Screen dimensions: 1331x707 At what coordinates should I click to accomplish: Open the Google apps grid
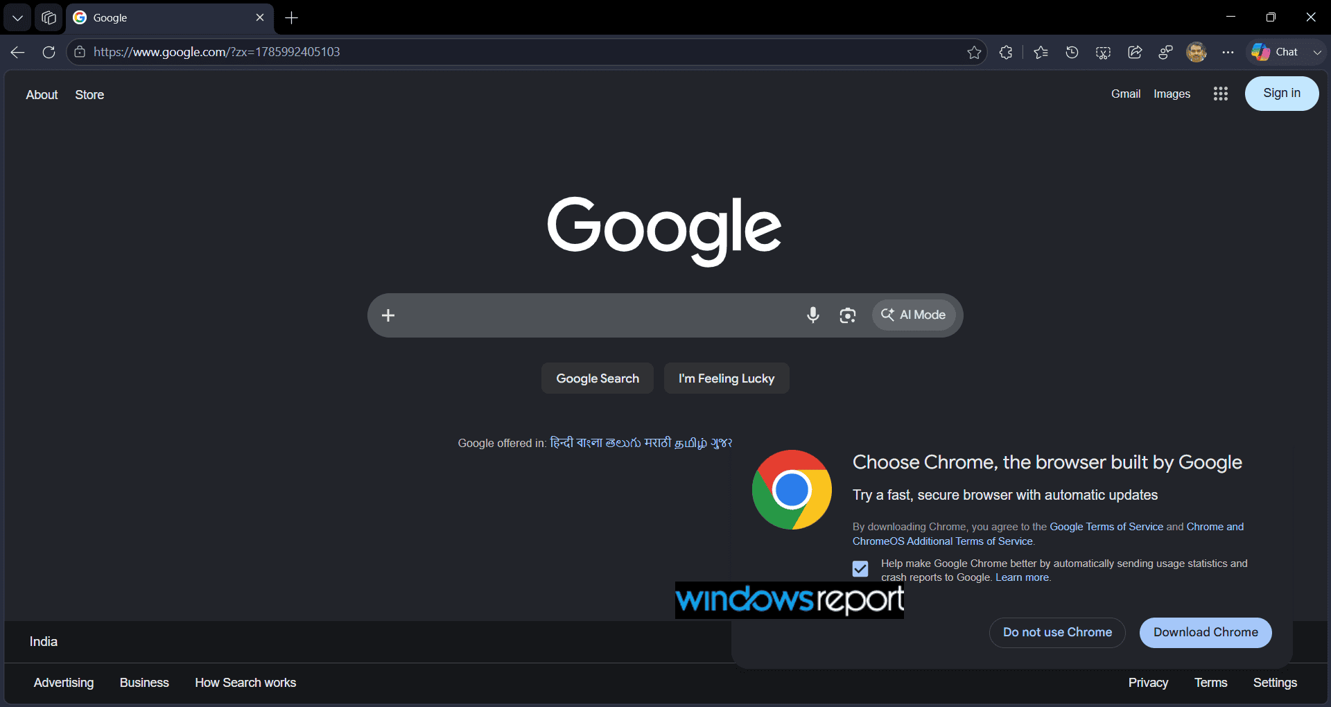point(1221,94)
